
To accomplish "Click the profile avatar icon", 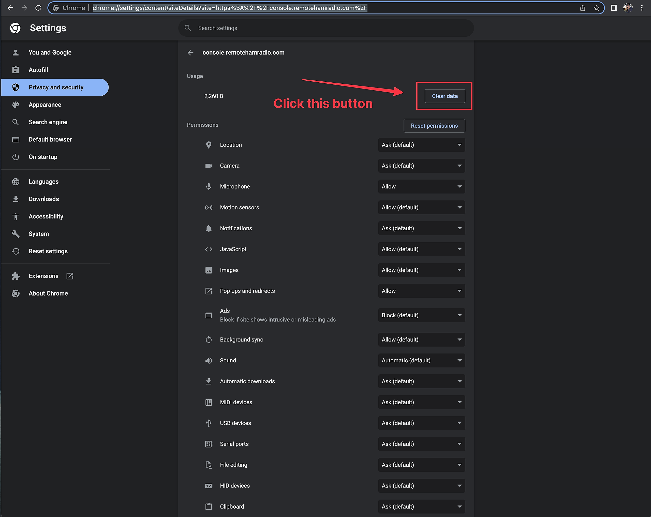I will [628, 8].
